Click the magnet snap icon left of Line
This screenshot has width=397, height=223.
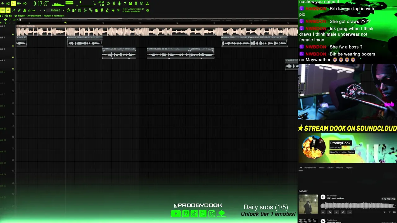point(29,11)
